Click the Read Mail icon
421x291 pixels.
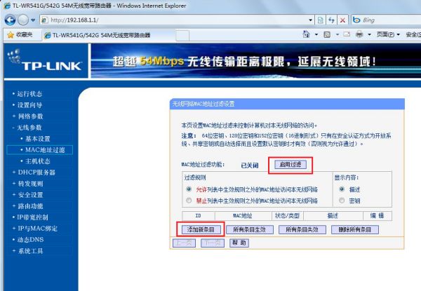[347, 34]
